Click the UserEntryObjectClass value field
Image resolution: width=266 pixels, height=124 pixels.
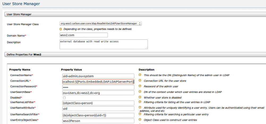(x=98, y=121)
